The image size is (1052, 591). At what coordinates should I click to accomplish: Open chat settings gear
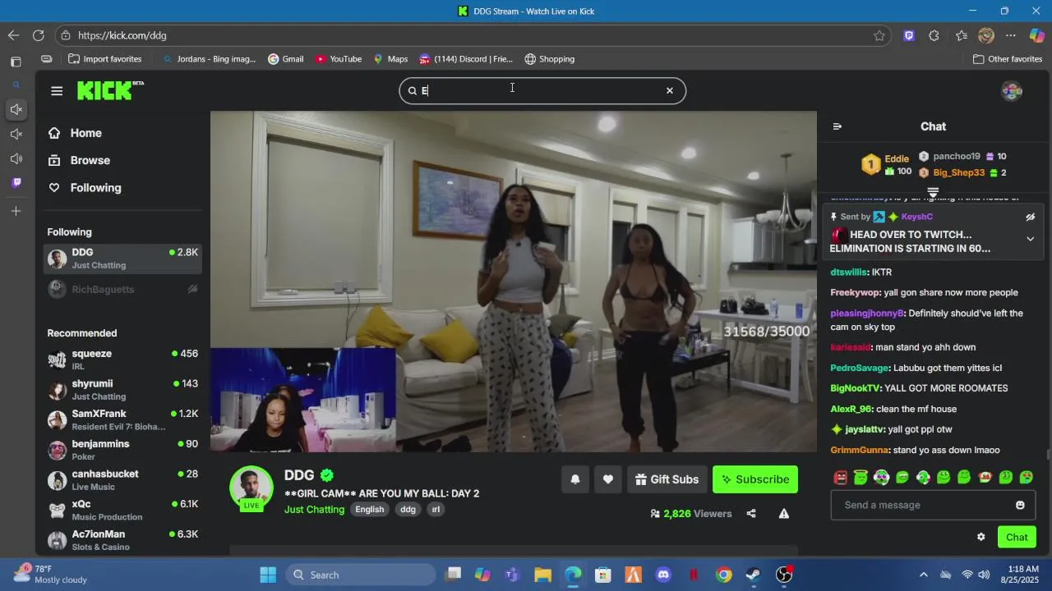click(980, 537)
